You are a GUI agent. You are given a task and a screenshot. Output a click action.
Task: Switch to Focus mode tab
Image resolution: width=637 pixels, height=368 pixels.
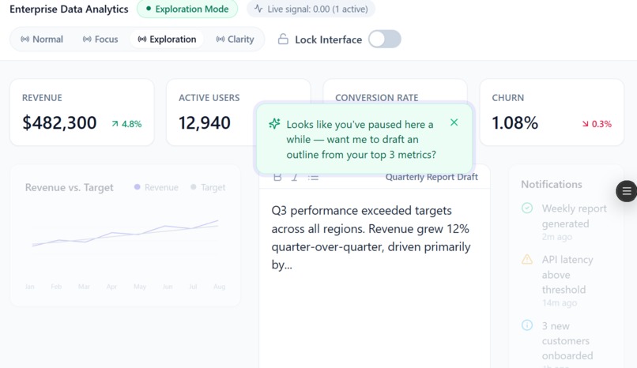pos(100,39)
